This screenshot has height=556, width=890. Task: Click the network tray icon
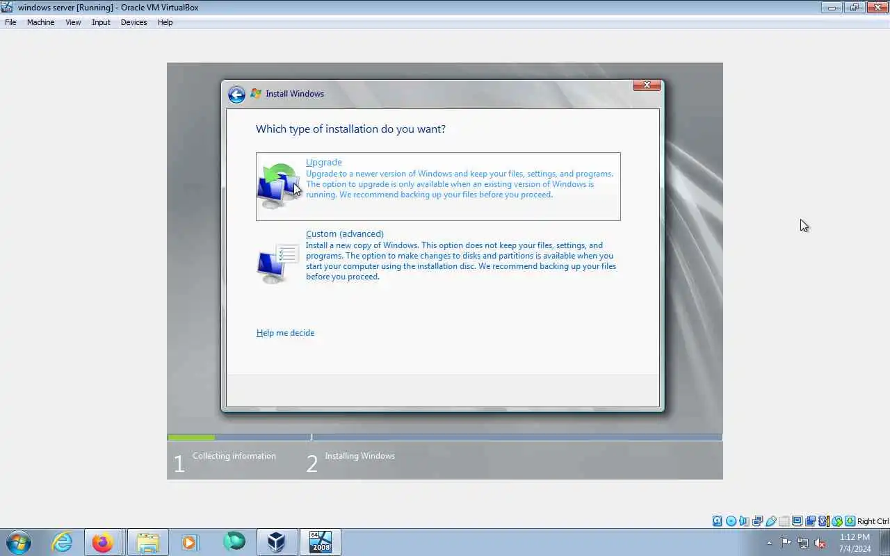pos(803,543)
